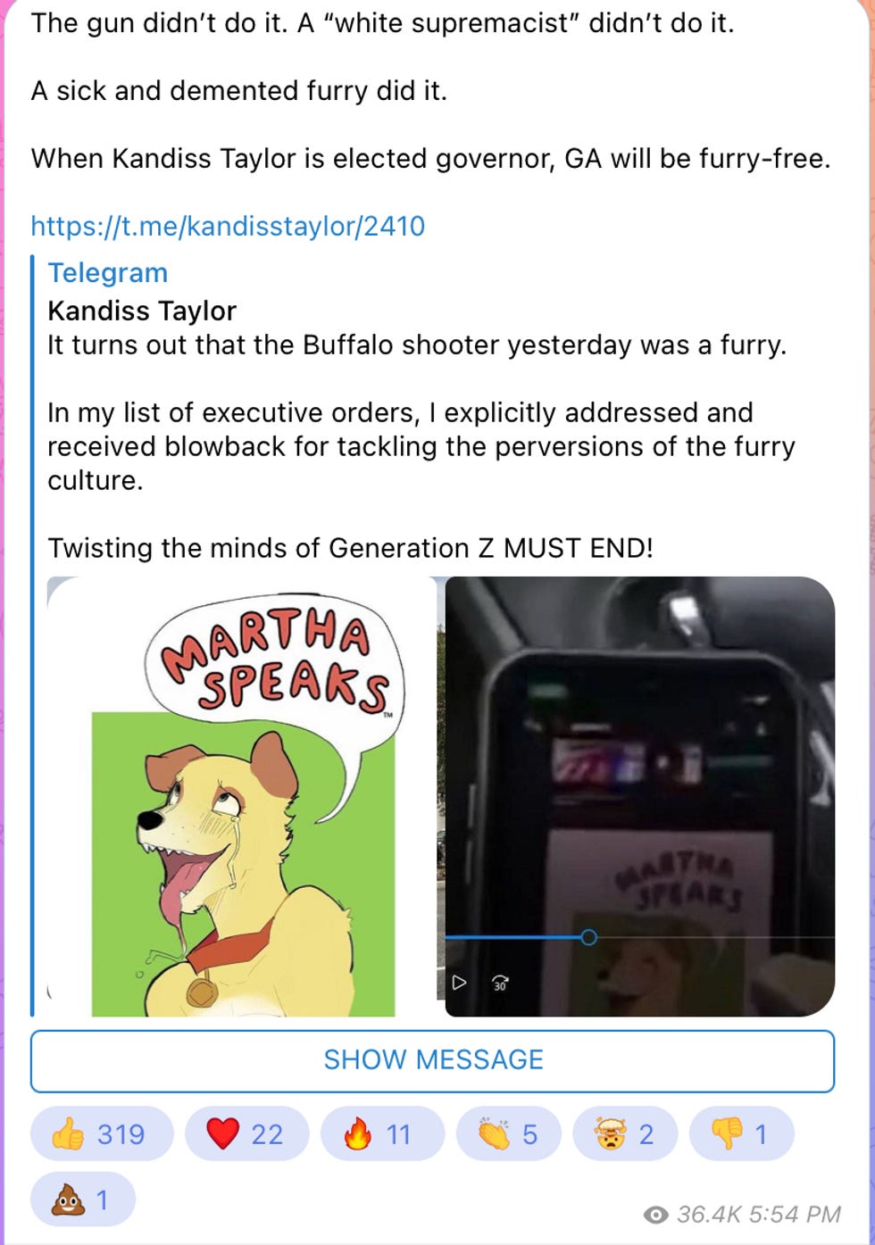React with the fire emoji
The width and height of the screenshot is (875, 1245).
(x=382, y=1134)
